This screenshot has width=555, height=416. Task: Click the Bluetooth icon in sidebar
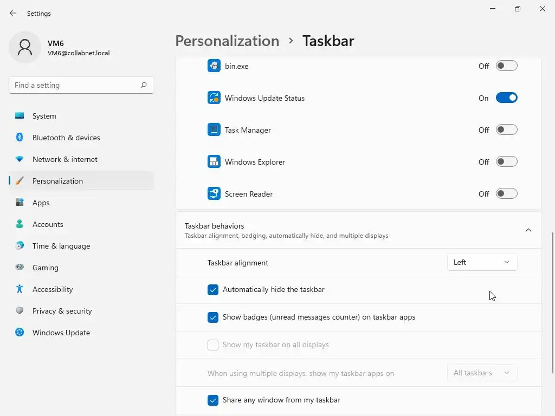[20, 137]
